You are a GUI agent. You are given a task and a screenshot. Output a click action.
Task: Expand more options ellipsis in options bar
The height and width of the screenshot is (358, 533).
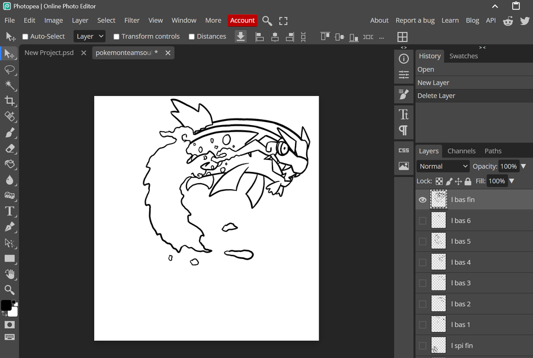click(x=382, y=37)
